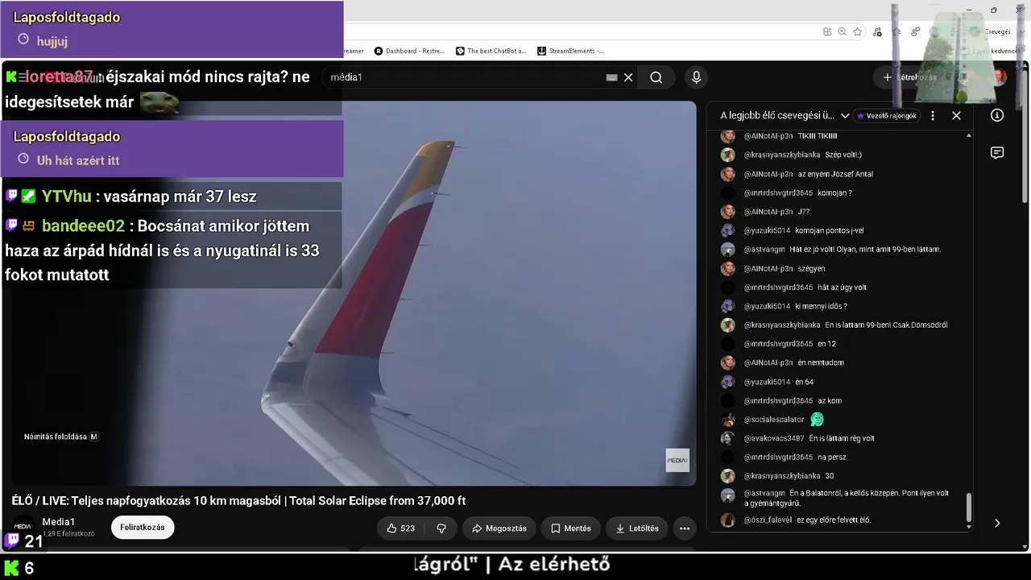Screen dimensions: 1031x580
Task: Select the @evakovacs3487 username in chat
Action: click(774, 438)
